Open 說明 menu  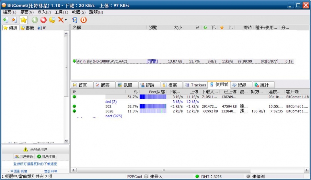point(96,12)
